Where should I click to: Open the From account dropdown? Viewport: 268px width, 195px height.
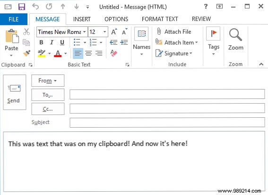click(x=48, y=81)
